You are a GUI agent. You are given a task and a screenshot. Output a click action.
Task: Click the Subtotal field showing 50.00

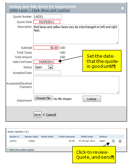point(46,48)
